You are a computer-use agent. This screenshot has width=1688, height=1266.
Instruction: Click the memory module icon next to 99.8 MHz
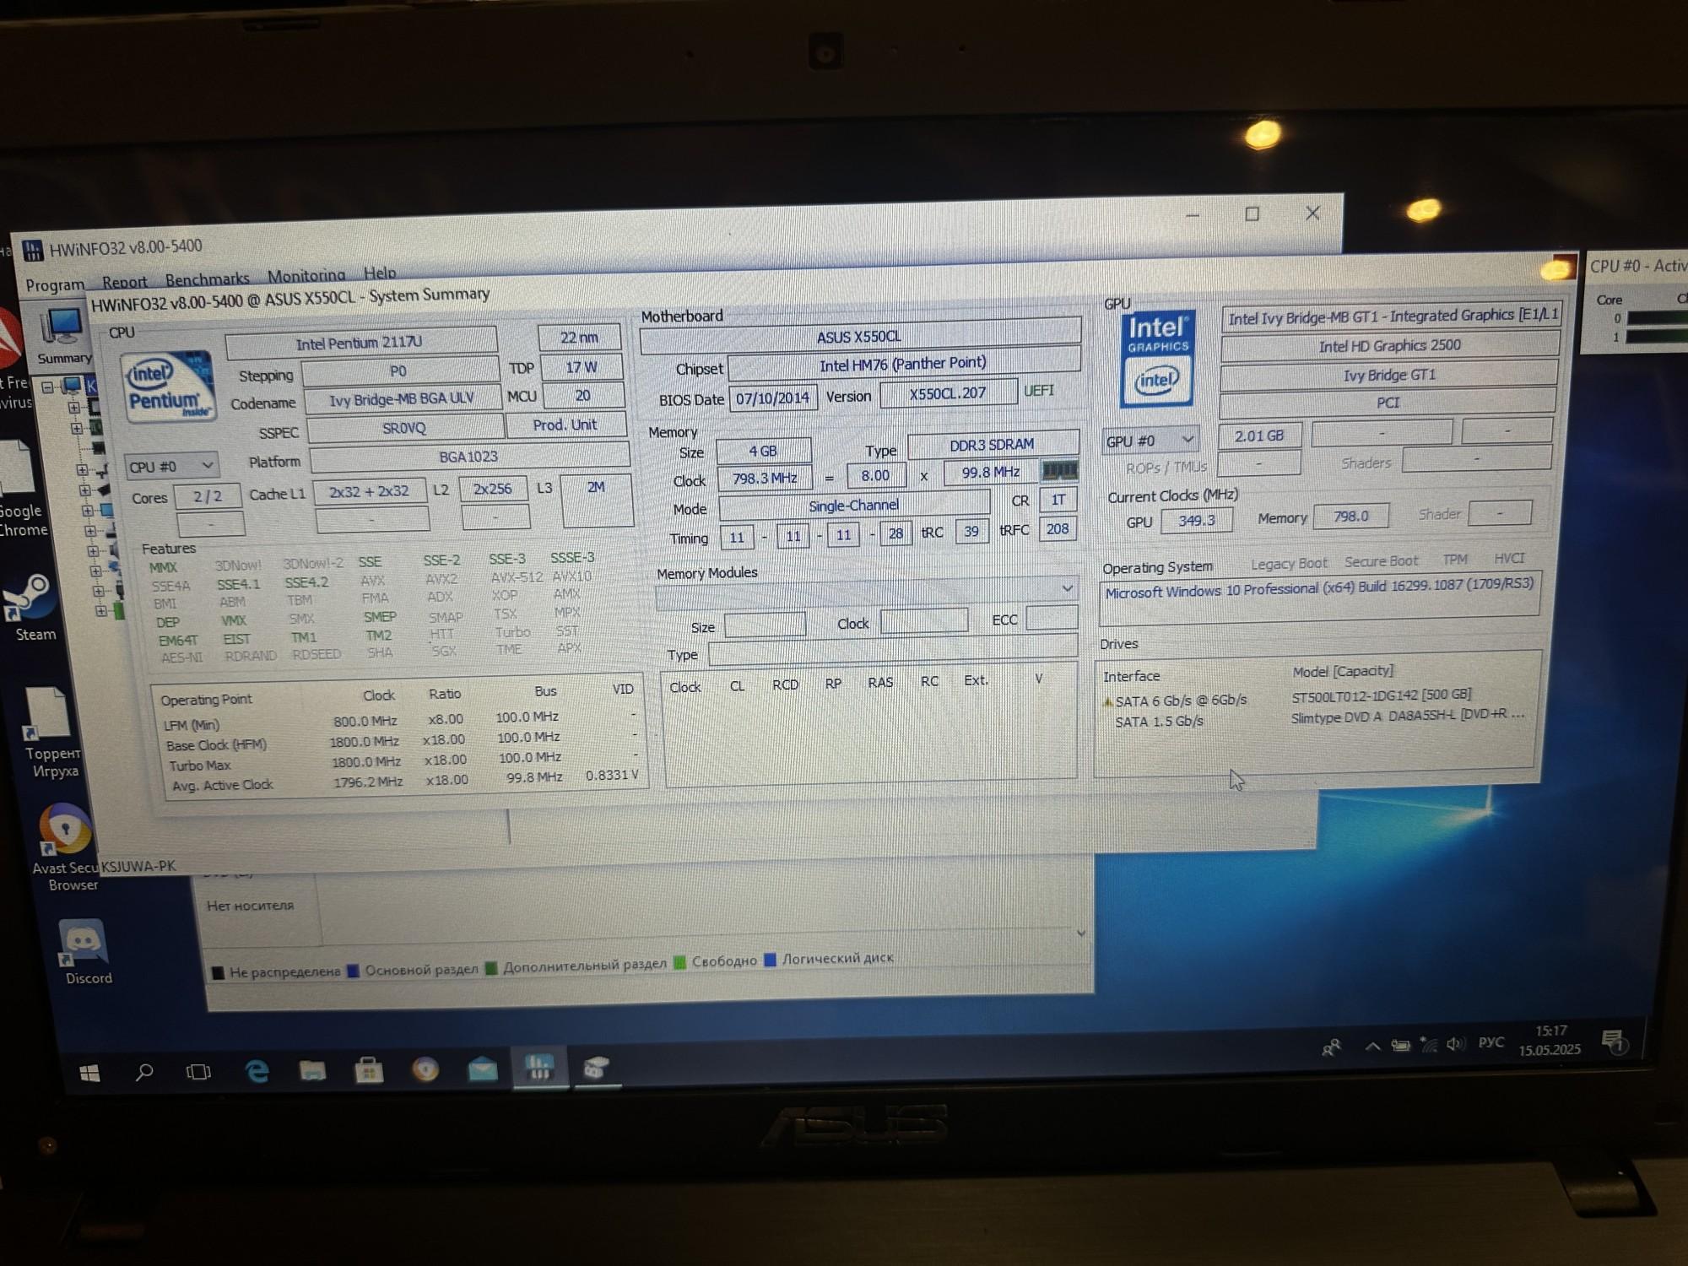(1059, 469)
